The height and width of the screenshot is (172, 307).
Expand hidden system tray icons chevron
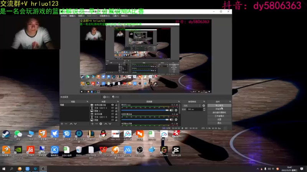point(257,169)
